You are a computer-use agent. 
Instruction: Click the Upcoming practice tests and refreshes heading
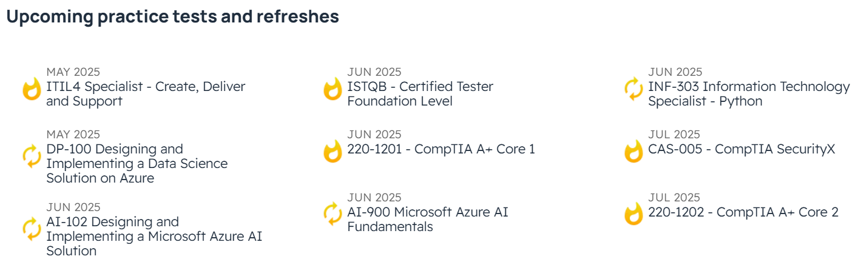tap(172, 17)
